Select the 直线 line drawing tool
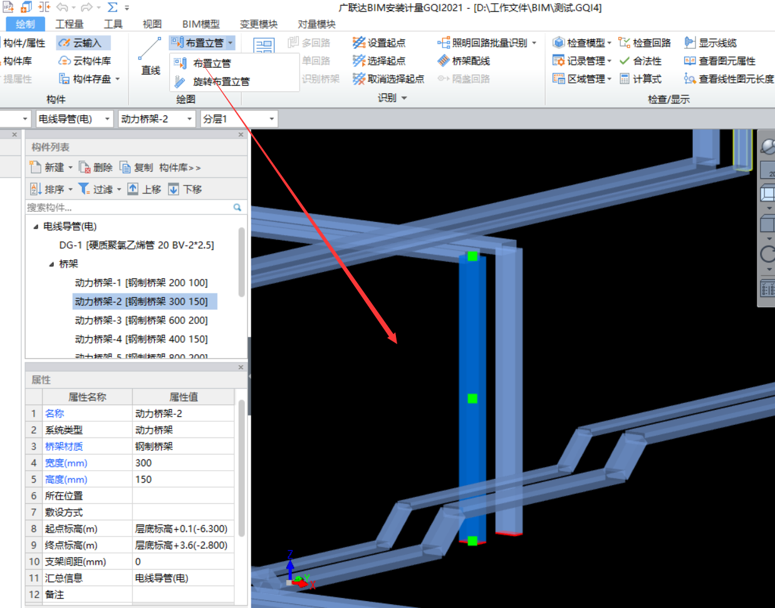 pos(150,57)
